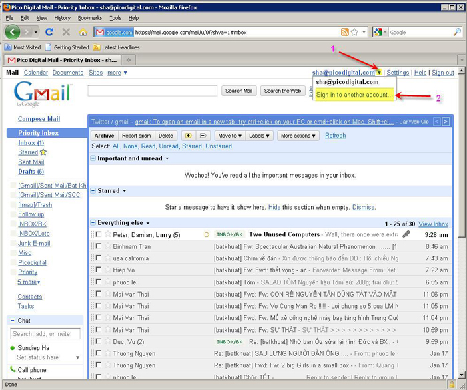Viewport: 467px width, 390px height.
Task: Select the Peter, Damian, Larry conversation checkbox
Action: pyautogui.click(x=99, y=234)
